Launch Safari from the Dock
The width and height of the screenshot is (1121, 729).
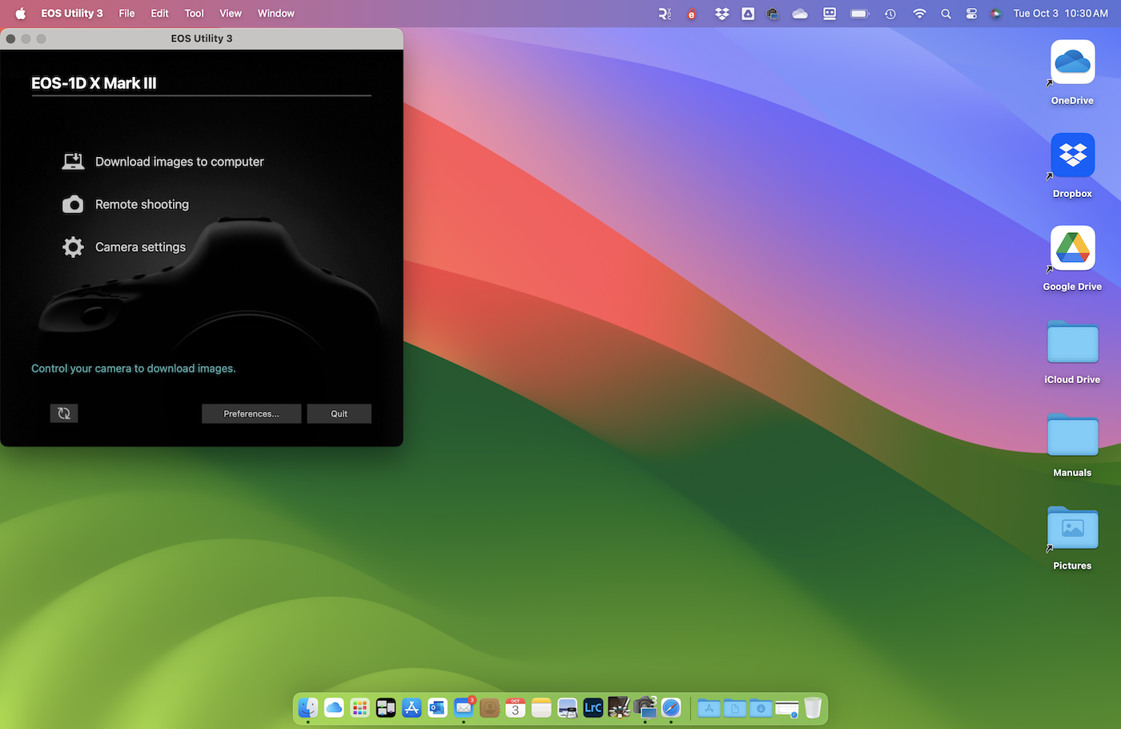click(x=671, y=707)
